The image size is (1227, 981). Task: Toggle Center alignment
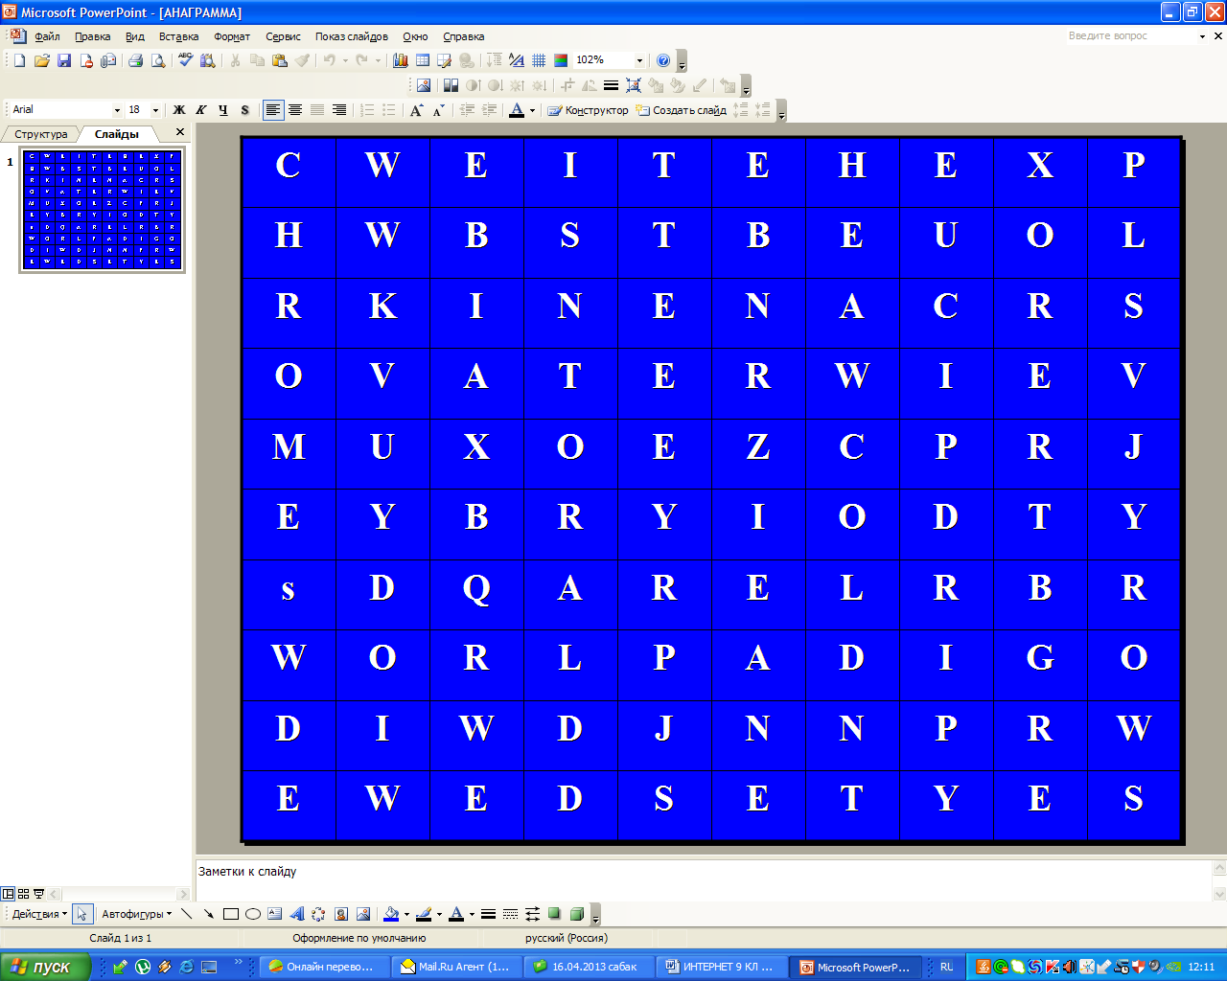coord(295,110)
